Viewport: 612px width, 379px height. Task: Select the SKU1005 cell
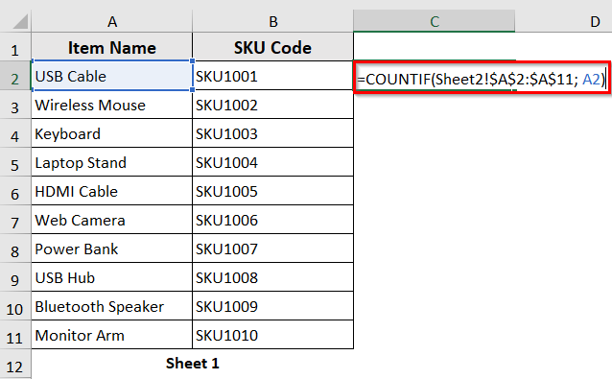[x=272, y=191]
